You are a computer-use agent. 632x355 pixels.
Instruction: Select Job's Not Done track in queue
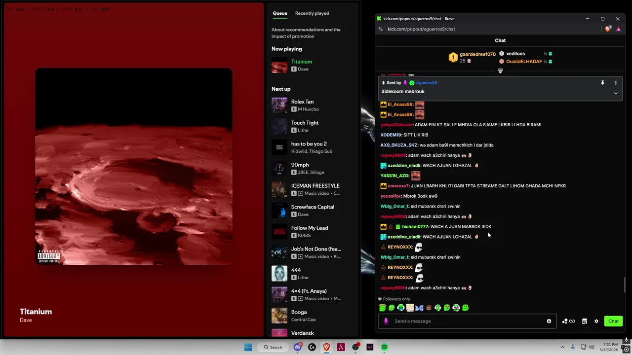point(314,252)
